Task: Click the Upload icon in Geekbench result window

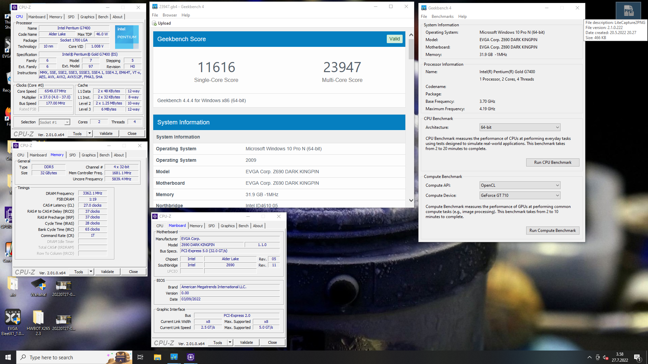Action: (x=155, y=23)
